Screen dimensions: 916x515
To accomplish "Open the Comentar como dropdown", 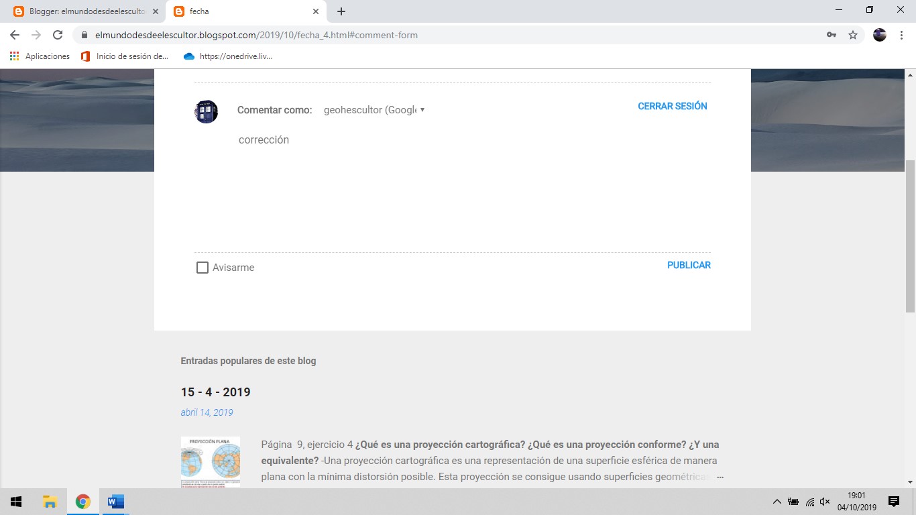I will [x=374, y=110].
